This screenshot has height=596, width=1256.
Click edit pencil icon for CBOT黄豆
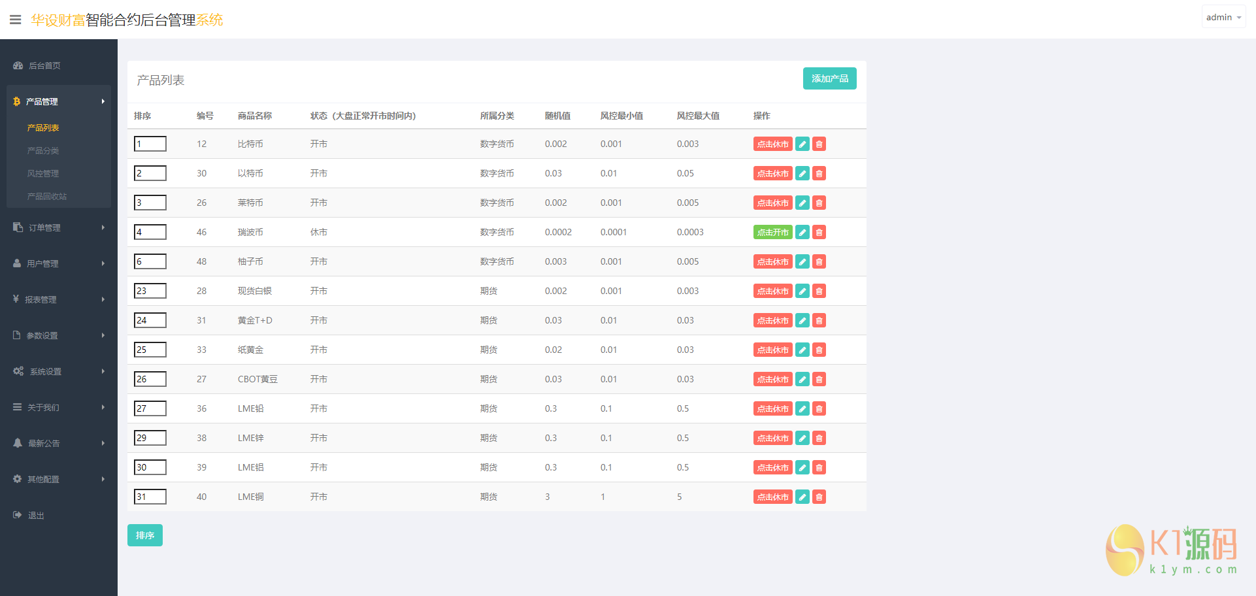802,379
